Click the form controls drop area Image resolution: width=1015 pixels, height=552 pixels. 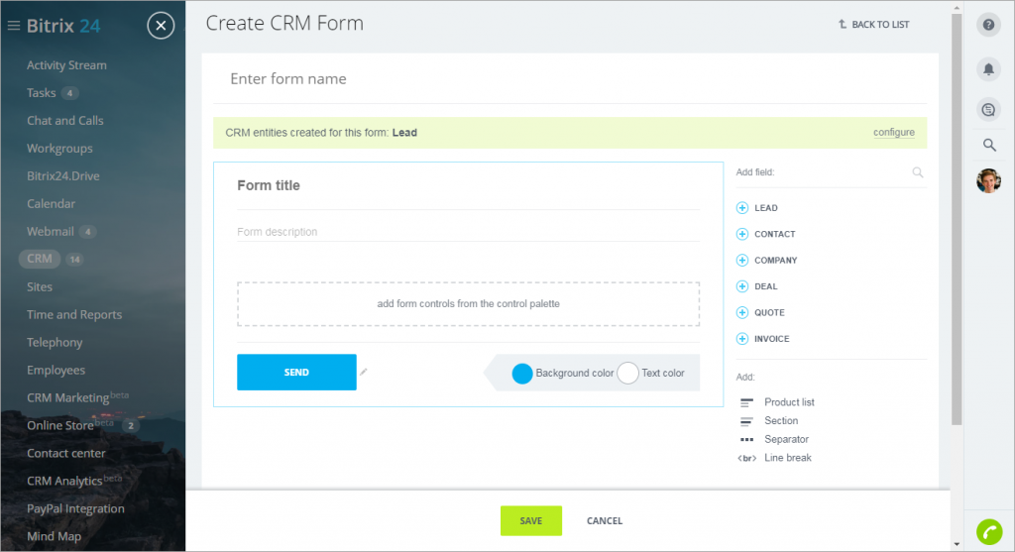[468, 303]
